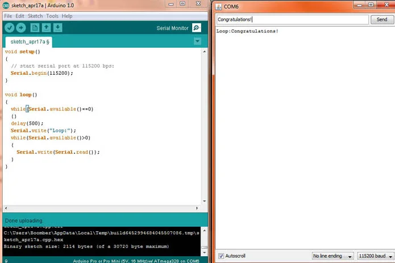Click the Loop:Congratulations! output text
Screen dimensions: 395x263
[x=247, y=31]
